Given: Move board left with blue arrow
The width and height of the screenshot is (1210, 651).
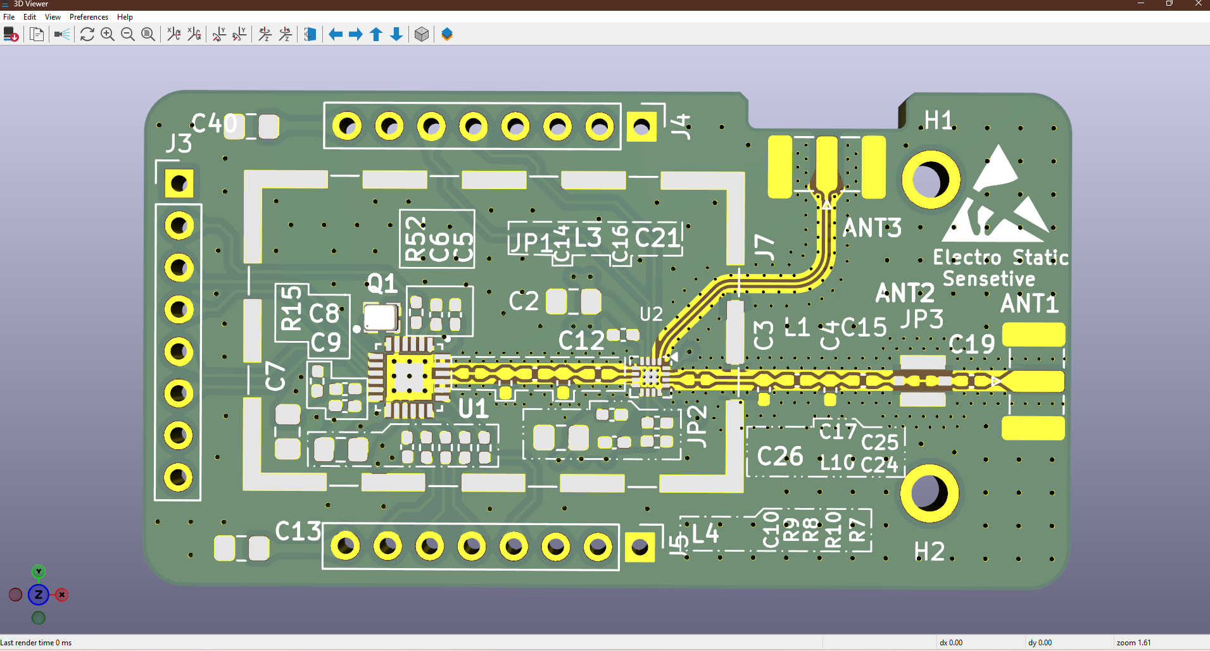Looking at the screenshot, I should [x=336, y=34].
